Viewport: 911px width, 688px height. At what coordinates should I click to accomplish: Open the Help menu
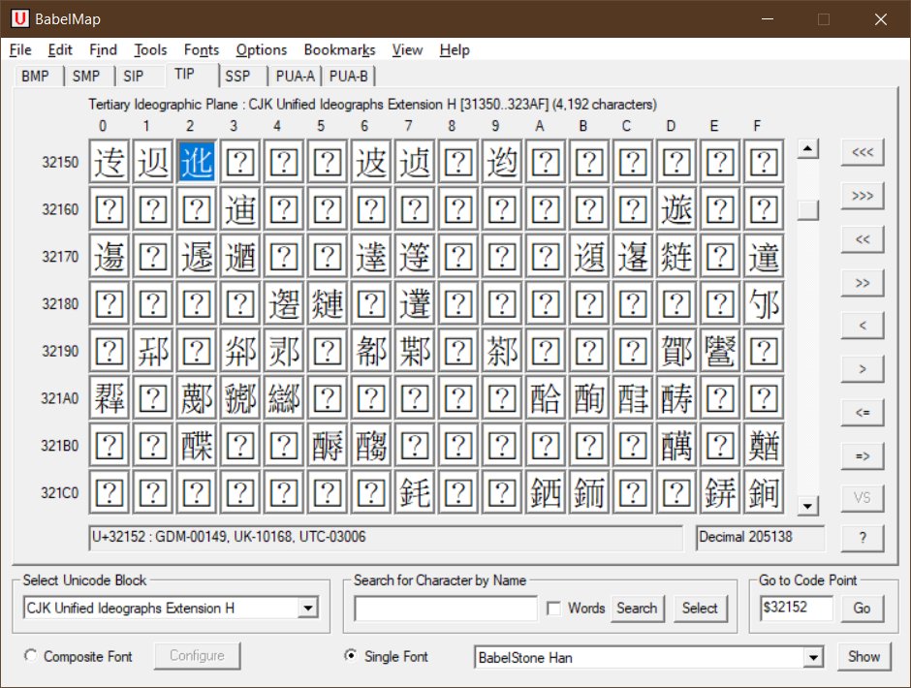pos(455,50)
